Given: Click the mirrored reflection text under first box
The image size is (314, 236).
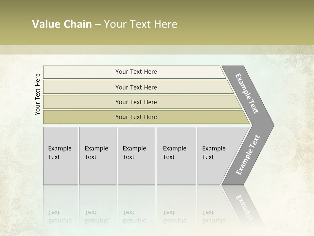Looking at the screenshot, I should pos(60,217).
